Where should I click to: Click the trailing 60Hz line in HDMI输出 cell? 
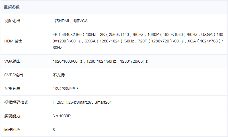(57, 48)
